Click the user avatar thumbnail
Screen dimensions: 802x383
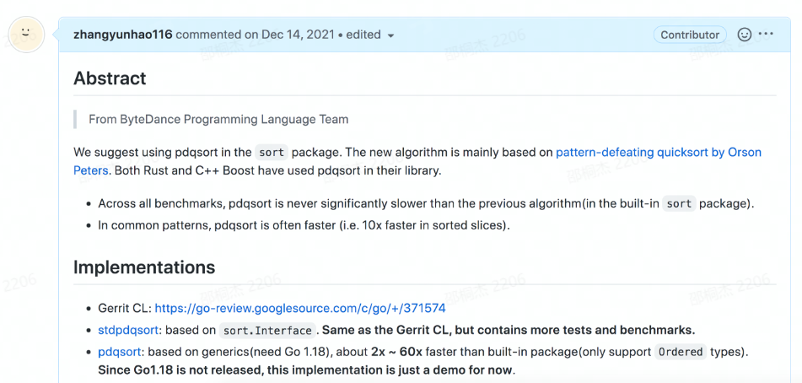tap(26, 35)
